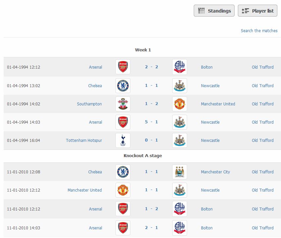Click Old Trafford venue in Southampton row
Image resolution: width=281 pixels, height=238 pixels.
click(262, 104)
